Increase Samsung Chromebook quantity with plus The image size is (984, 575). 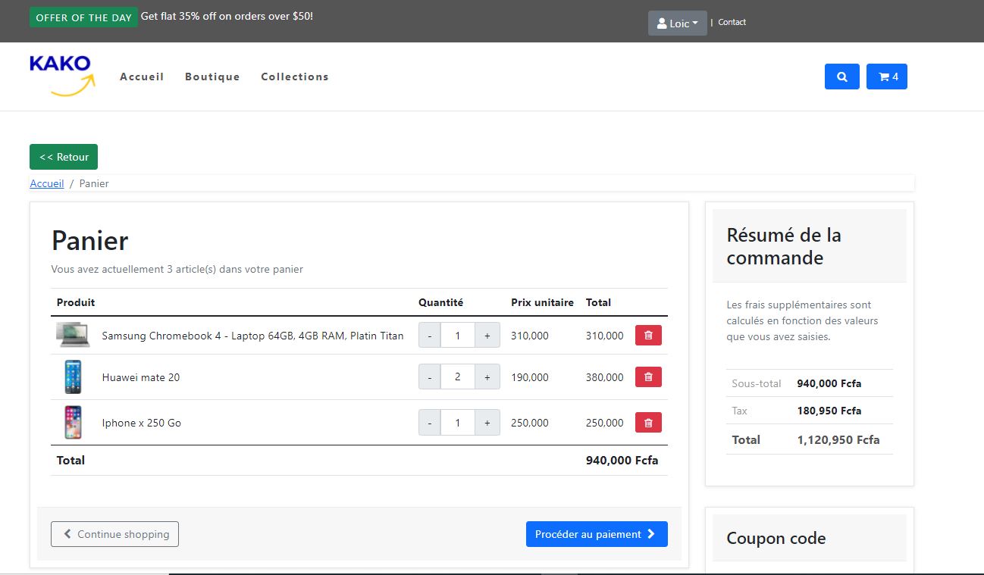[487, 336]
